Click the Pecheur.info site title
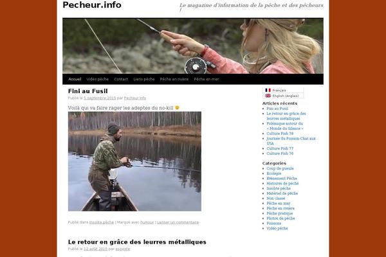 click(x=92, y=5)
